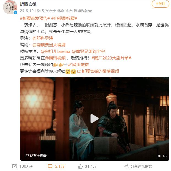This screenshot has width=171, height=171.
Task: Open #鹅厂2023大剧片单# hashtag
Action: point(111,58)
